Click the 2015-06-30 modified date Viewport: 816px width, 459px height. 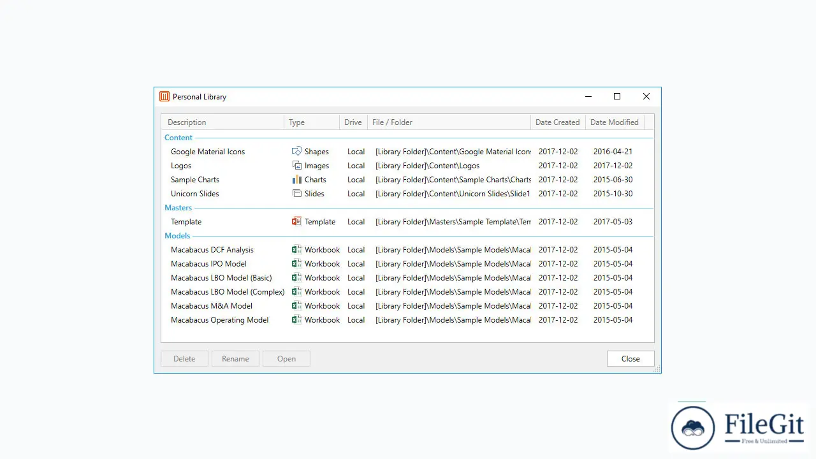pos(613,180)
